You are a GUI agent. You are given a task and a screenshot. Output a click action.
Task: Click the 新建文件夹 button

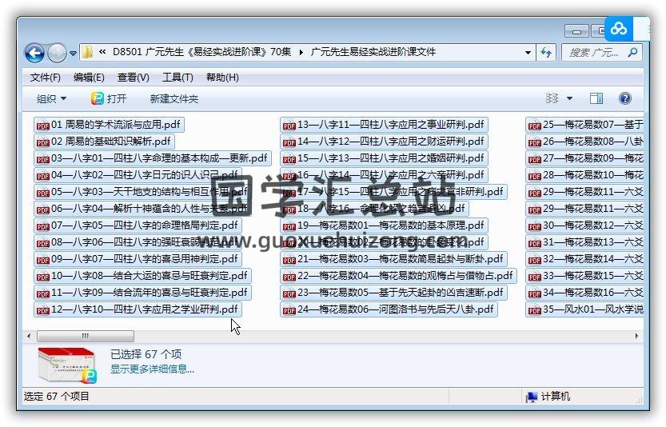(173, 98)
